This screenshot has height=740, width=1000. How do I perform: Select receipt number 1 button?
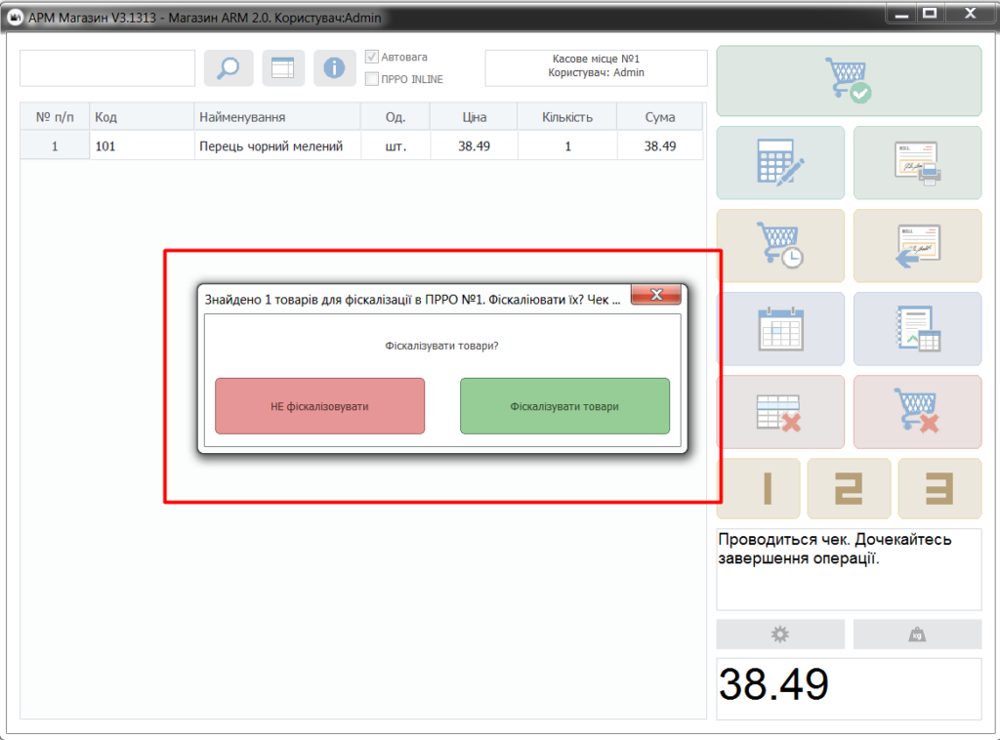point(758,488)
